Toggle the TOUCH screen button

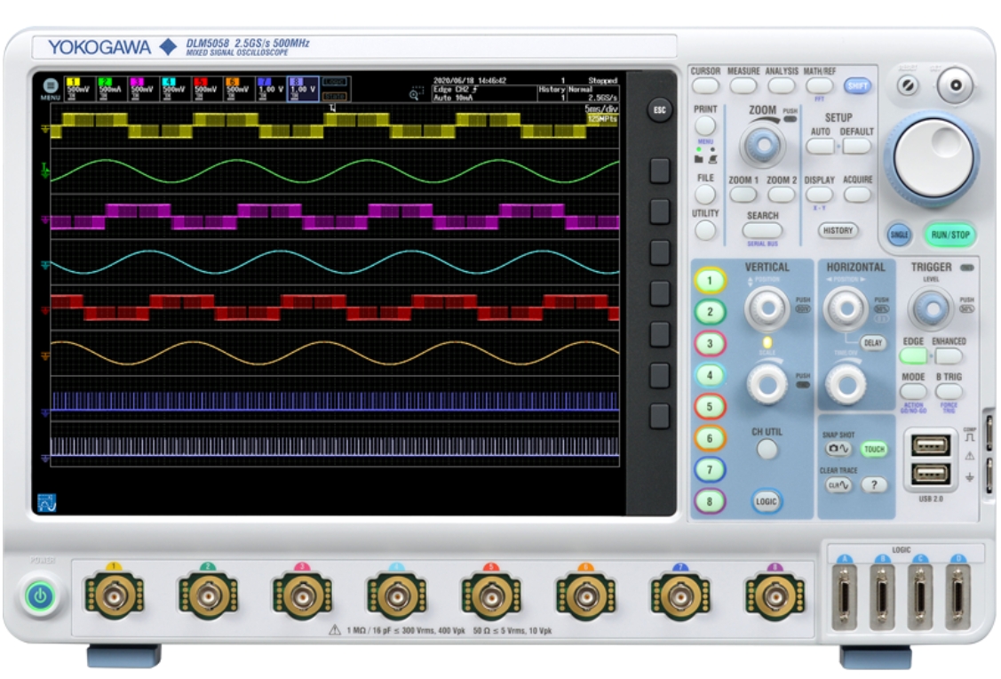click(874, 450)
